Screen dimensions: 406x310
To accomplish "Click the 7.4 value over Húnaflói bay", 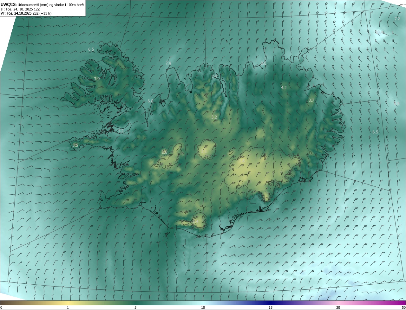I will coord(168,63).
